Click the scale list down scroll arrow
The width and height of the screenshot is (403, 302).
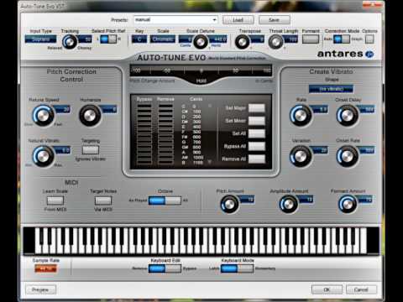click(209, 162)
